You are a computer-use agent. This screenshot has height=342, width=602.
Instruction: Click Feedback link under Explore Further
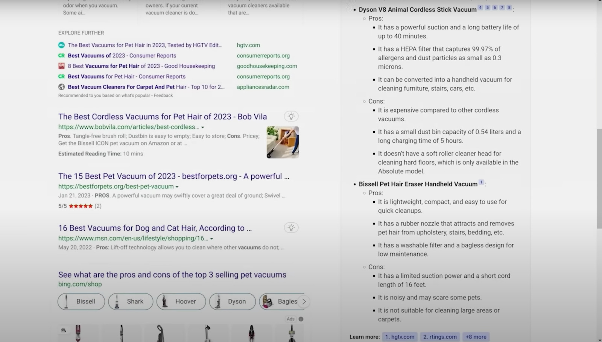tap(163, 96)
